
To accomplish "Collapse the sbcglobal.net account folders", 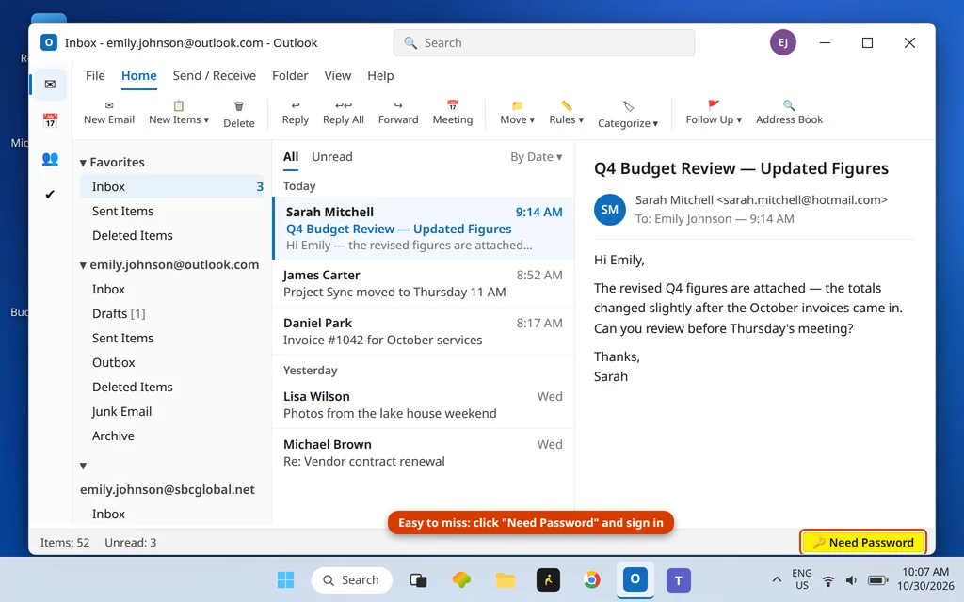I will click(83, 466).
